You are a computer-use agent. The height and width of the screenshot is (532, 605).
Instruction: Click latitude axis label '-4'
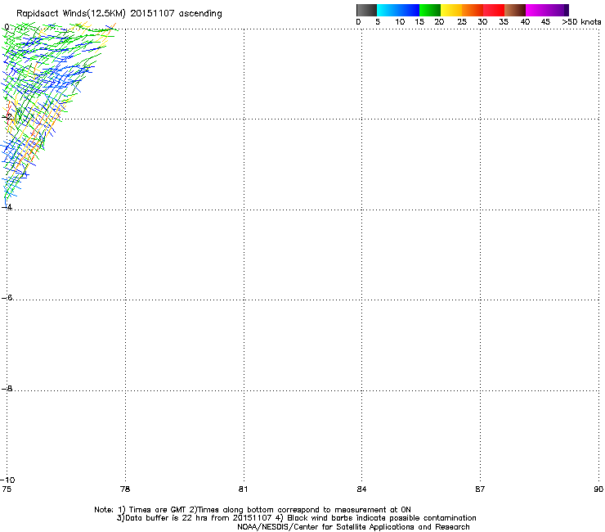(x=7, y=207)
